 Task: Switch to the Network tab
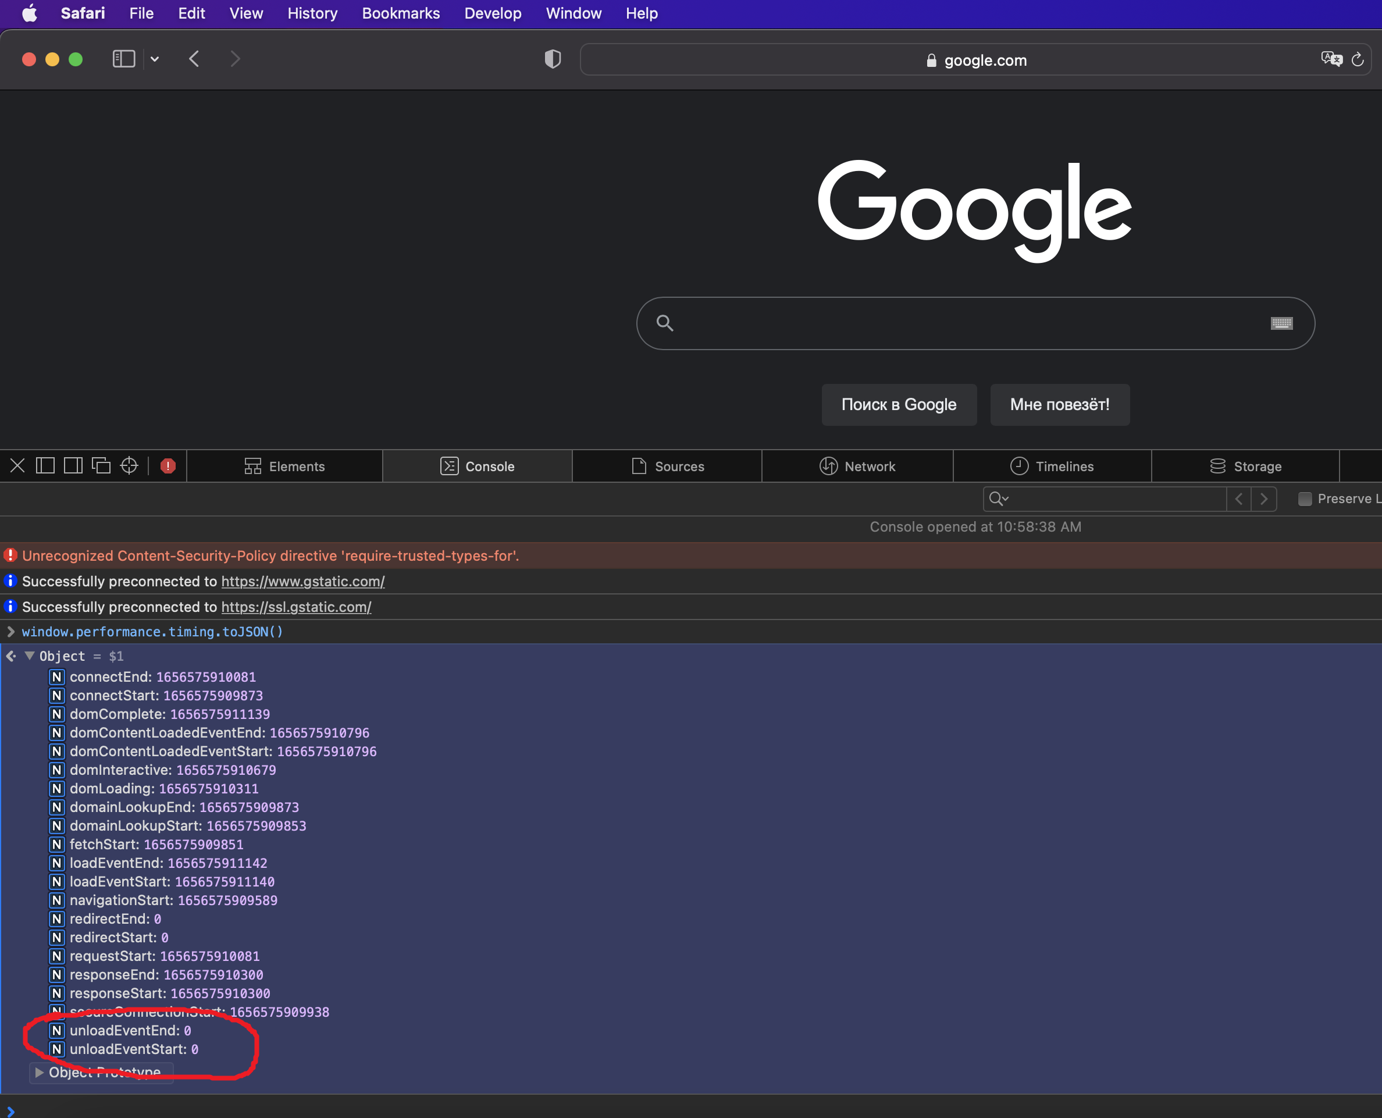pos(858,465)
